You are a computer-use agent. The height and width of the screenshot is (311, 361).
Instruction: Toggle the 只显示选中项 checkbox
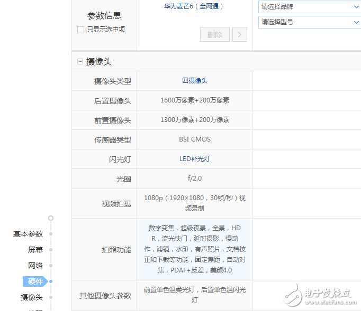[x=80, y=30]
